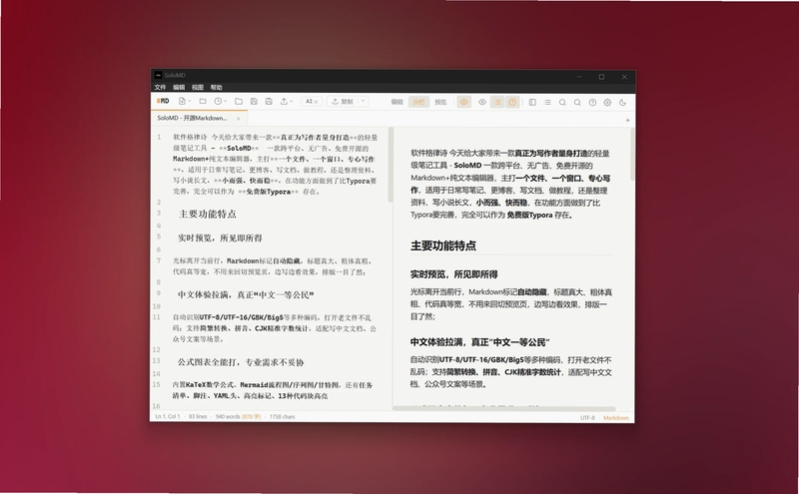Toggle the orange highlighted list lines icon

(497, 102)
